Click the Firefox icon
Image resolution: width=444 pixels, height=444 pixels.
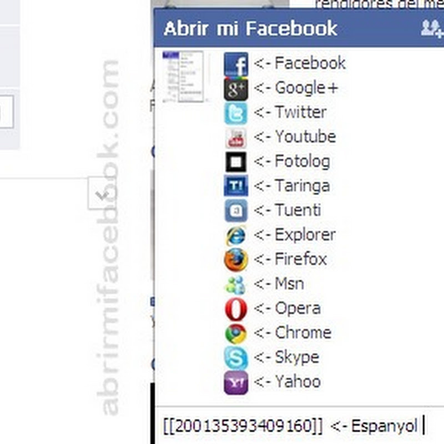pyautogui.click(x=236, y=260)
